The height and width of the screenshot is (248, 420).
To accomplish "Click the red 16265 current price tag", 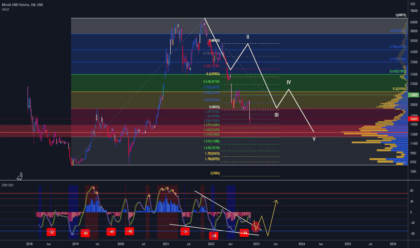I will [414, 119].
